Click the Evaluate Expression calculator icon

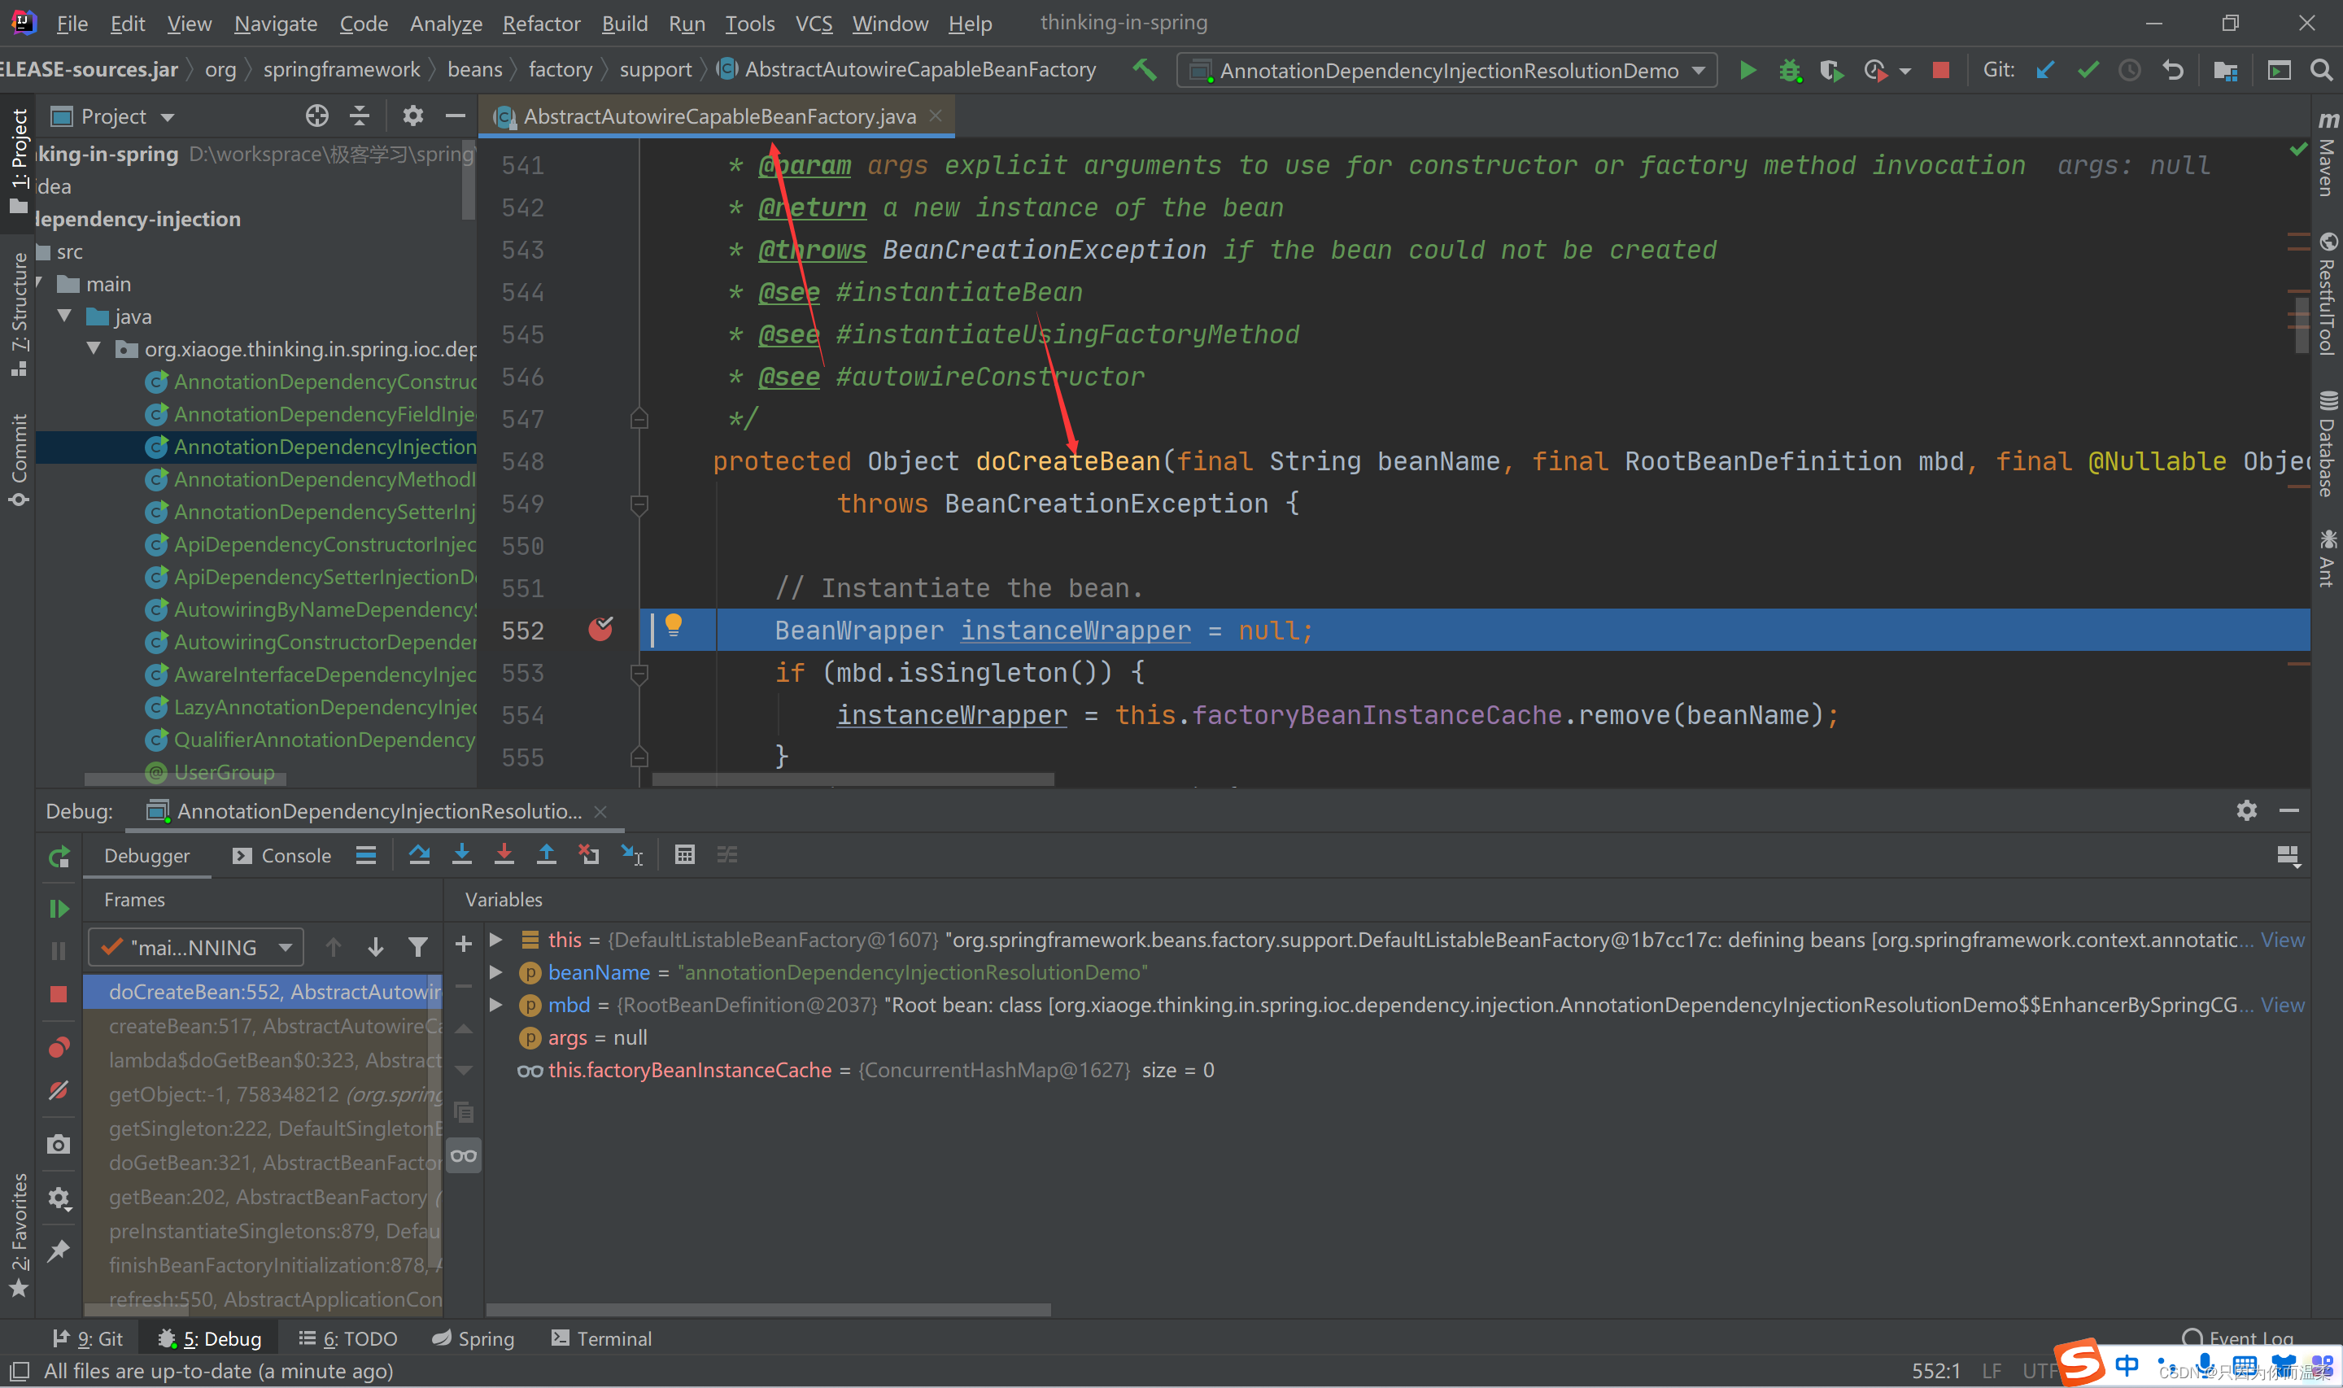click(684, 855)
